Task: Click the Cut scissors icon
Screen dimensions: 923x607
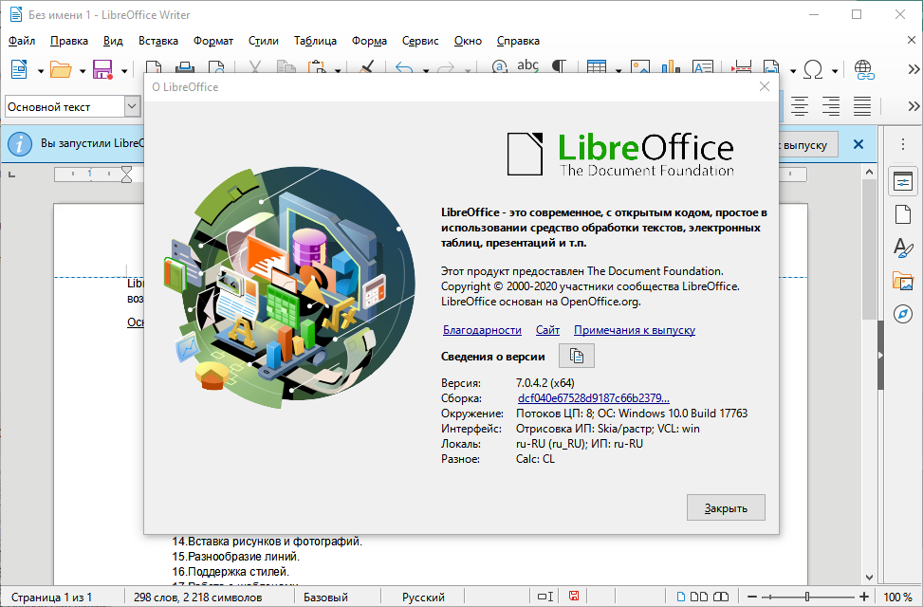Action: (255, 66)
